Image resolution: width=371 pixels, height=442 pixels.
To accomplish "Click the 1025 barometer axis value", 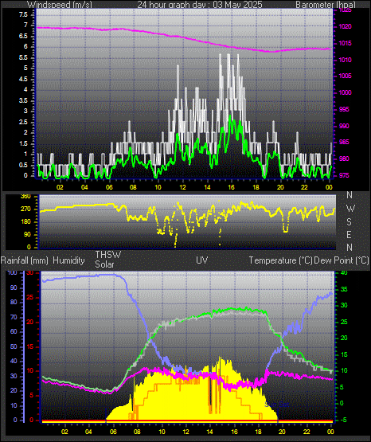I will (345, 10).
